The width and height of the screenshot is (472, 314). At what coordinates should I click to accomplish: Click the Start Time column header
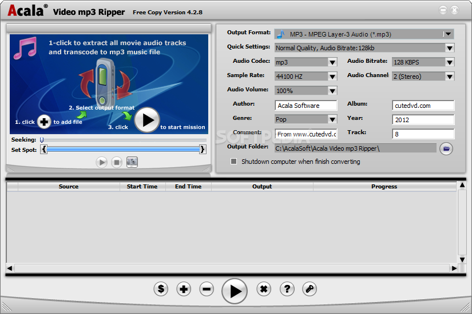[142, 186]
